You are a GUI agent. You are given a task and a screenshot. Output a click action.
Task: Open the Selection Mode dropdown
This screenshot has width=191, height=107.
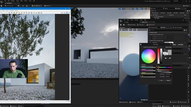pos(10,6)
